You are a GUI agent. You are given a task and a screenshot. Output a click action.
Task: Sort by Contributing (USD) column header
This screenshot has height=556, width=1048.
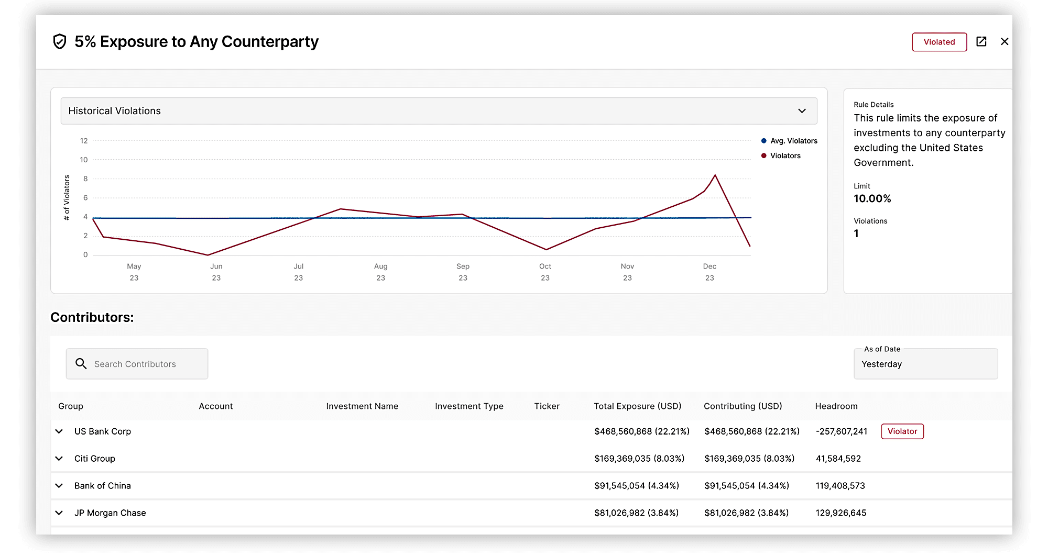point(743,406)
